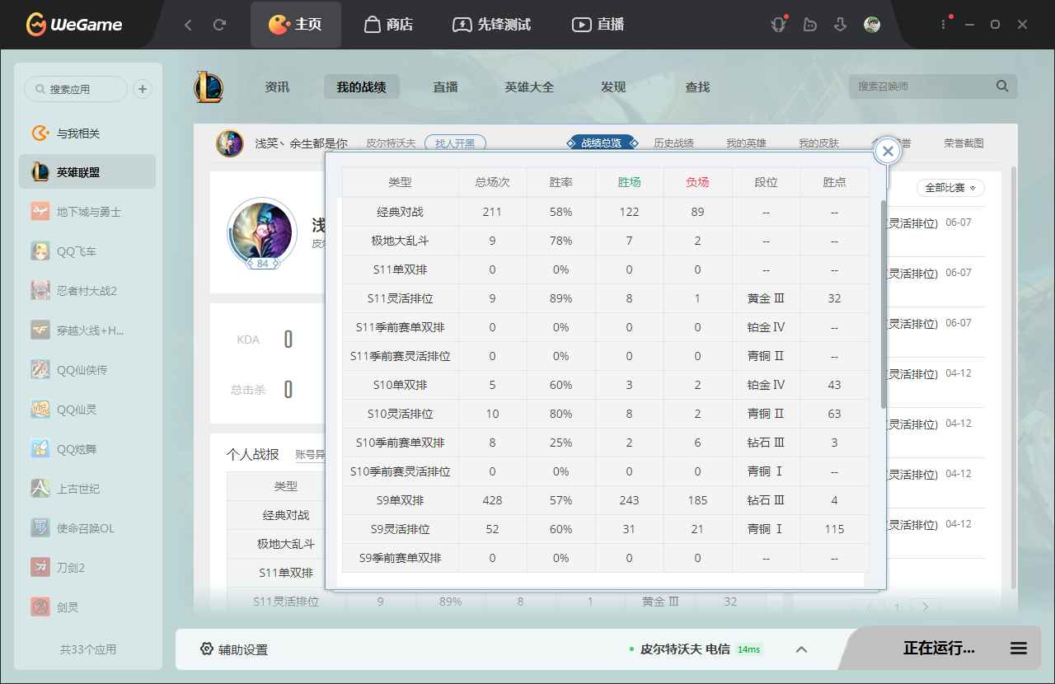The width and height of the screenshot is (1055, 684).
Task: Click the 正在运行 button
Action: pos(939,649)
